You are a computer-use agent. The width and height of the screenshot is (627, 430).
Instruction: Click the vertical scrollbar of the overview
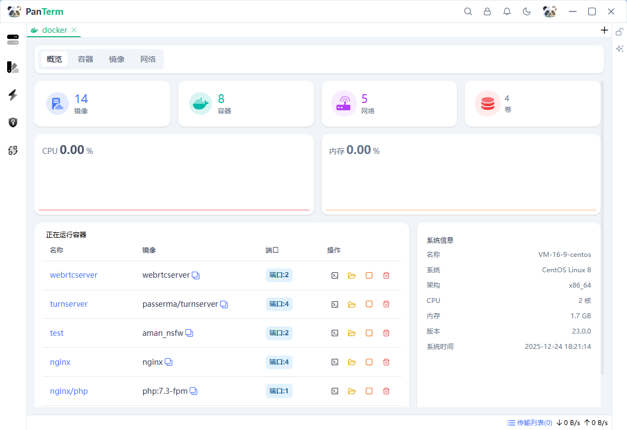[x=602, y=219]
